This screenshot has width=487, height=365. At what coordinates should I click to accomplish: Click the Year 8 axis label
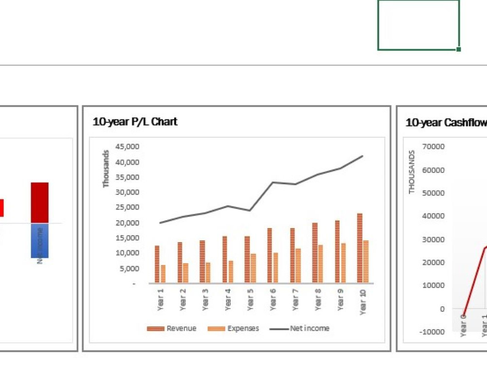click(318, 299)
